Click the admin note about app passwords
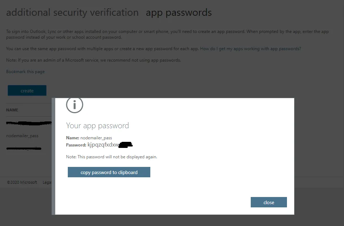The height and width of the screenshot is (226, 344). (93, 60)
